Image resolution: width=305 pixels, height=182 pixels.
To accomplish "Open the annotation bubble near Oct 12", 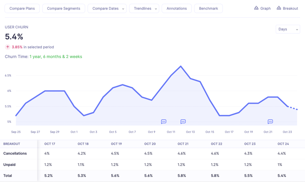I will (183, 122).
